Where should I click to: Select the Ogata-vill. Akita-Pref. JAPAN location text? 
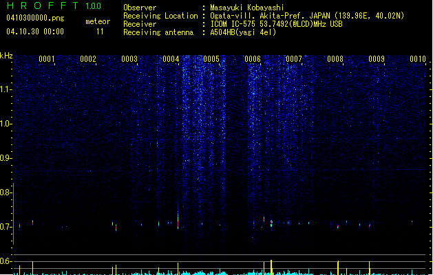(x=307, y=16)
